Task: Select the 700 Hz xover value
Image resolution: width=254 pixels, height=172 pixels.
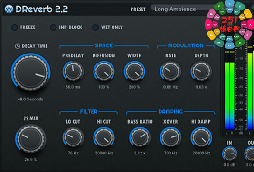Action: [170, 153]
